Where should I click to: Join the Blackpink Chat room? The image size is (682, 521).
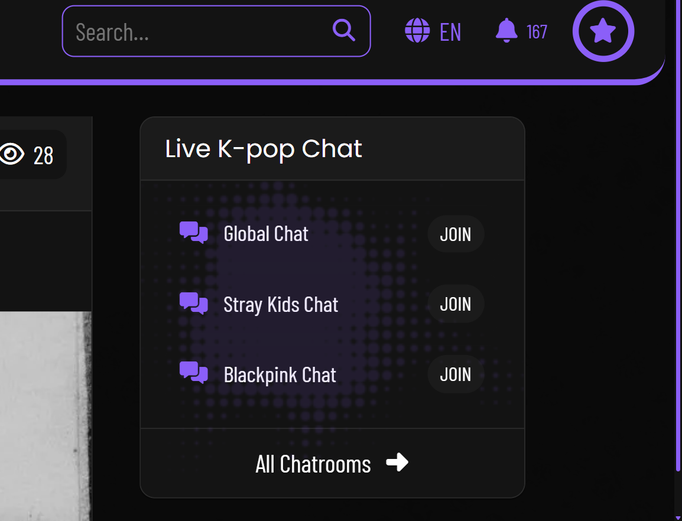[x=456, y=375]
